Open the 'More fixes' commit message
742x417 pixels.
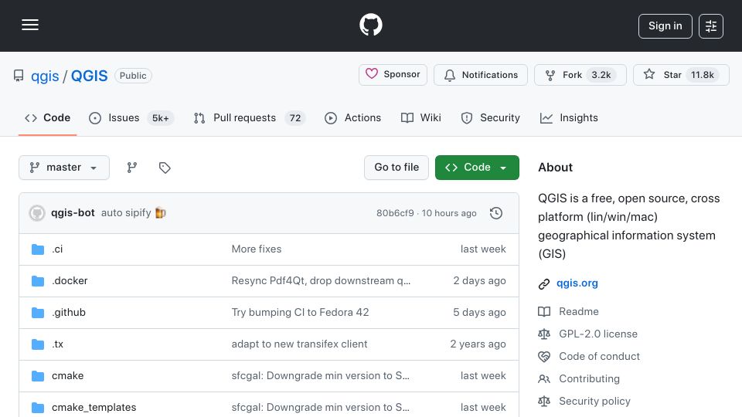point(257,249)
